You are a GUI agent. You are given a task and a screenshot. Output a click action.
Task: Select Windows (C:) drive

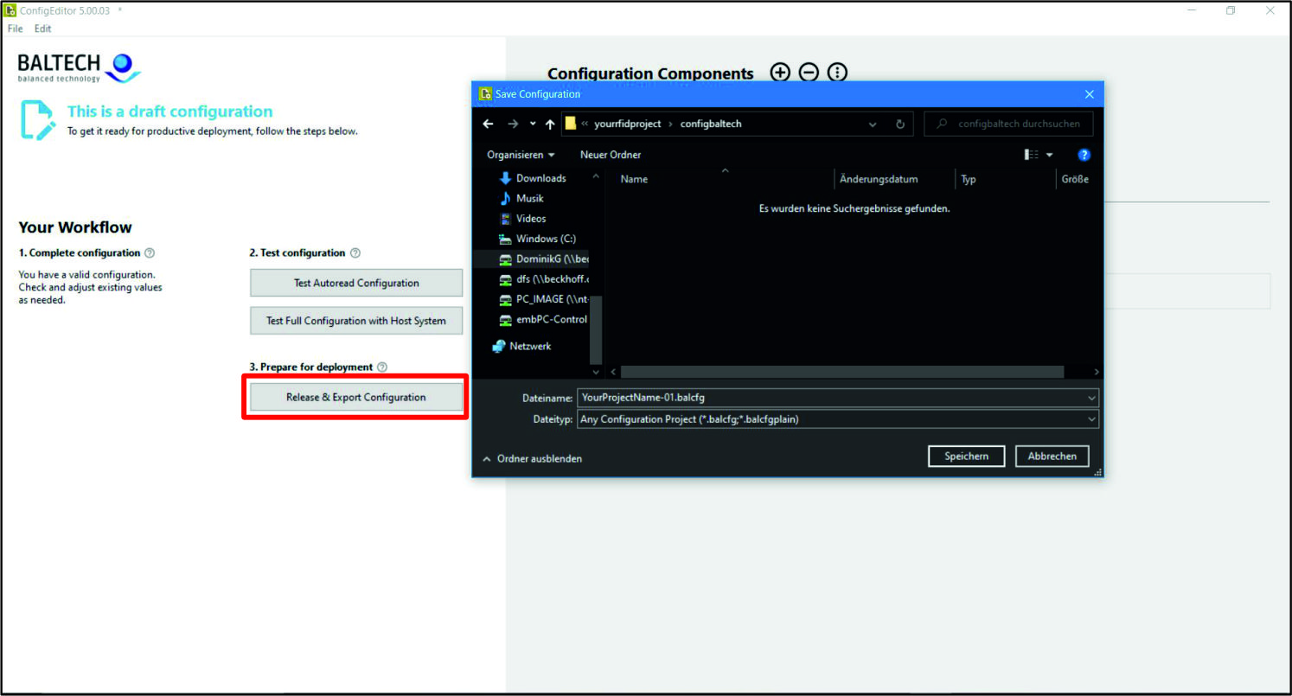537,239
